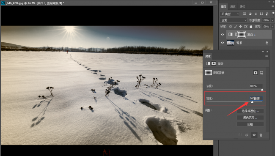Click the Black & White adjustment layer icon

click(x=231, y=34)
